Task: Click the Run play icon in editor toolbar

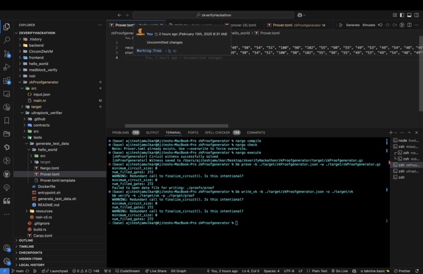Action: click(341, 25)
